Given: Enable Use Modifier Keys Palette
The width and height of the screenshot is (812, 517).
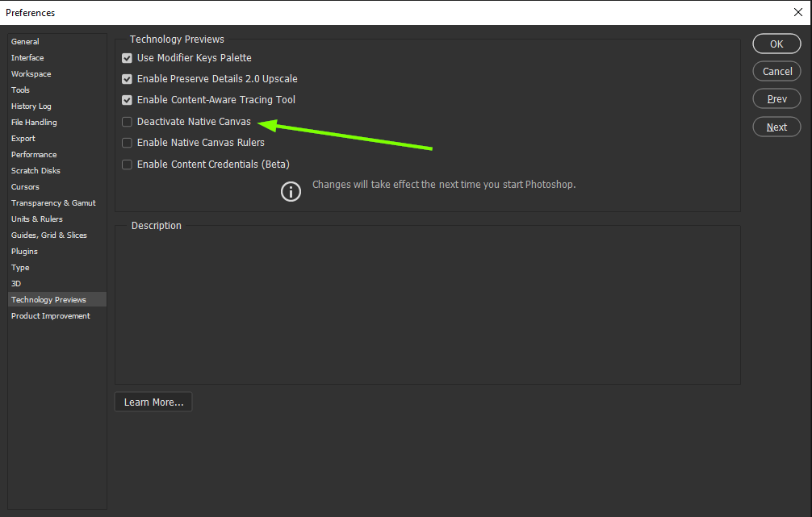Looking at the screenshot, I should coord(127,57).
